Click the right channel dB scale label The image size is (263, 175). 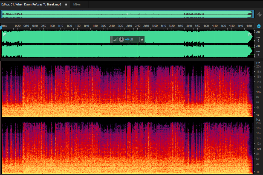(258, 46)
